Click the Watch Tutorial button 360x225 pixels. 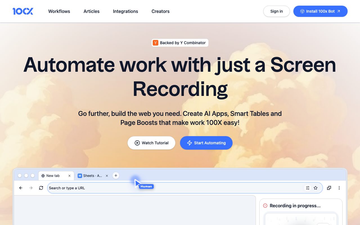(151, 143)
